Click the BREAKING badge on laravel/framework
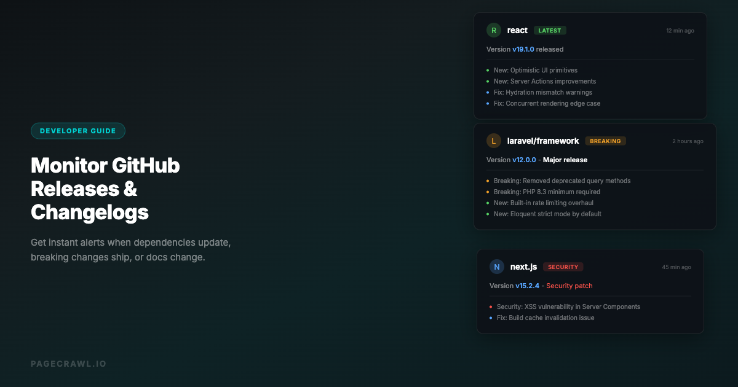Viewport: 738px width, 387px height. (x=605, y=141)
